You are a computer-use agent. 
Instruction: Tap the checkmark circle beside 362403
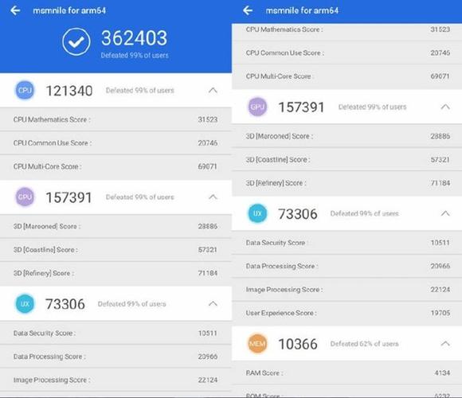pyautogui.click(x=76, y=42)
